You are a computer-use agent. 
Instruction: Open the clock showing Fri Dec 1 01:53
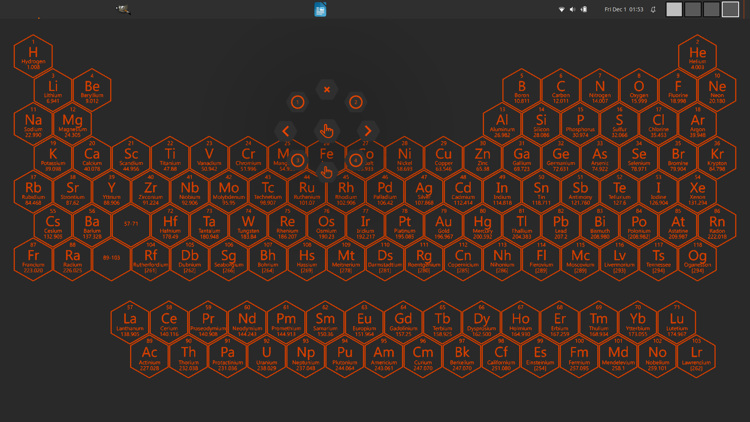[624, 9]
